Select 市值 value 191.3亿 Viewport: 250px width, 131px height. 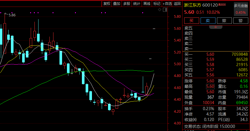pyautogui.click(x=241, y=92)
